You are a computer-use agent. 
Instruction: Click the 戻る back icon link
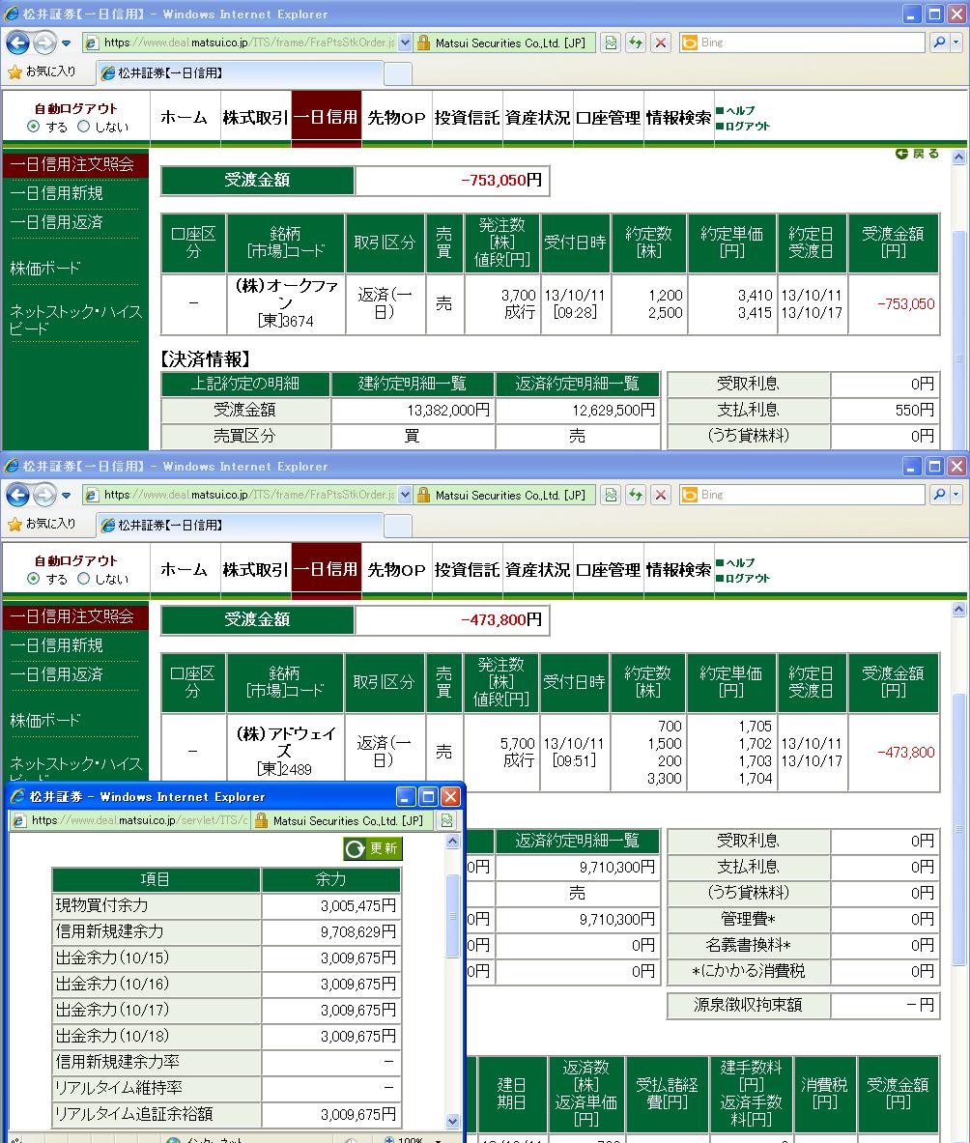click(x=917, y=153)
